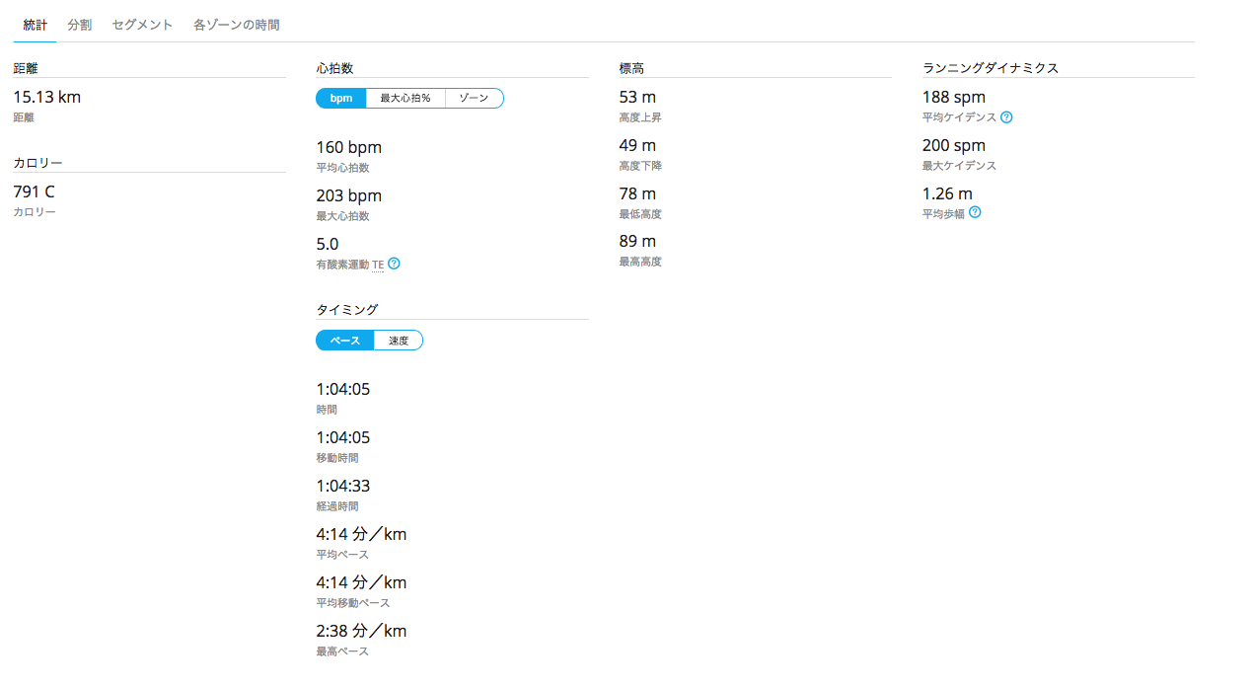Image resolution: width=1252 pixels, height=689 pixels.
Task: Click the 最大ケイデンス label
Action: (960, 166)
